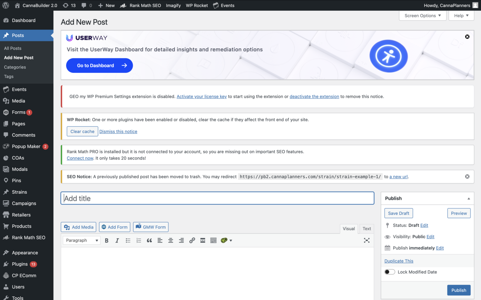Click deactivate the extension link
Image resolution: width=481 pixels, height=300 pixels.
(315, 96)
